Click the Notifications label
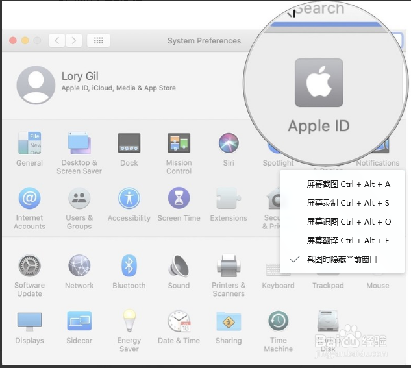This screenshot has width=411, height=368. coord(378,163)
